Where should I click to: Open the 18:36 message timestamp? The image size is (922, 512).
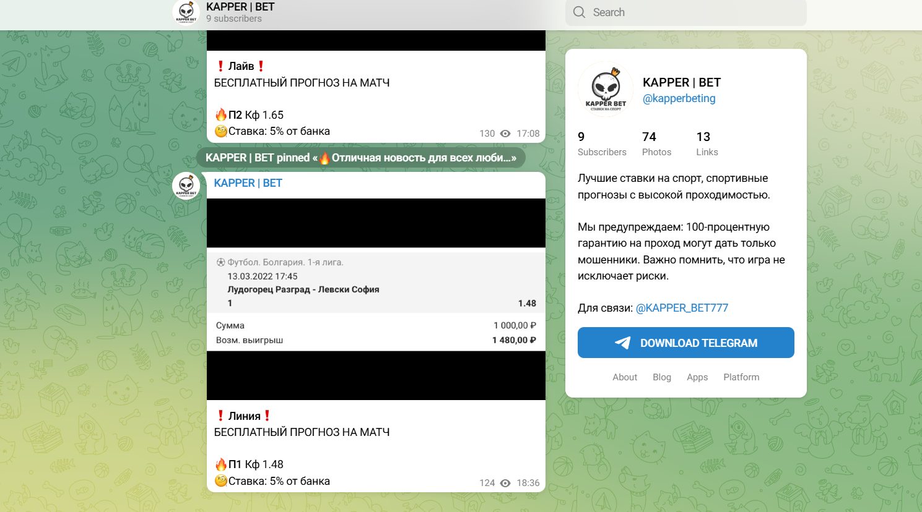528,483
